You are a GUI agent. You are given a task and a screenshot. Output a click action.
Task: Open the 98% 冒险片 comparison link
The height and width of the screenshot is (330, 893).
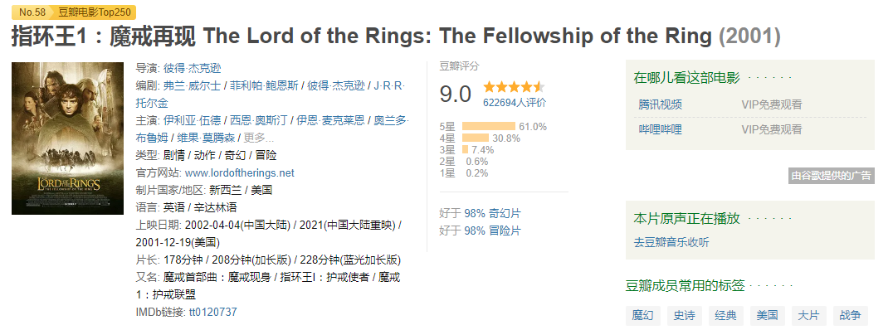[x=492, y=231]
